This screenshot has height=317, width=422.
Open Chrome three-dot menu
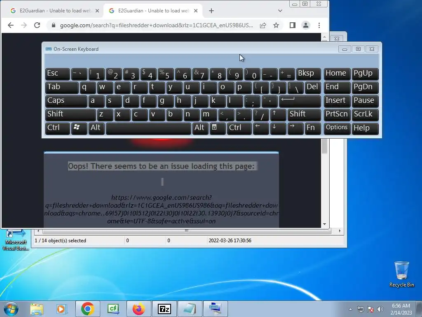[319, 25]
